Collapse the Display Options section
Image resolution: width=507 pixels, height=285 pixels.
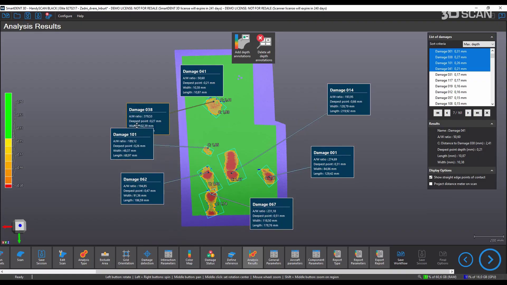[492, 170]
